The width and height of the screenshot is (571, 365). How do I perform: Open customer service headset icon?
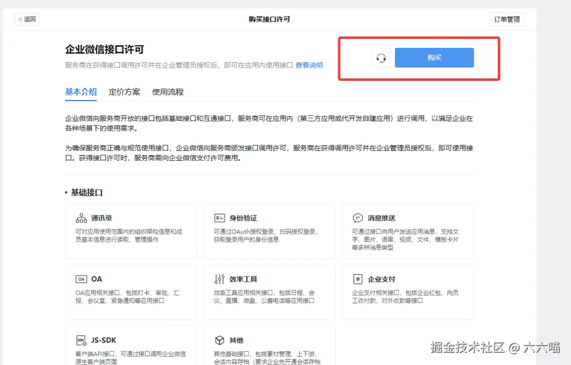pyautogui.click(x=381, y=58)
